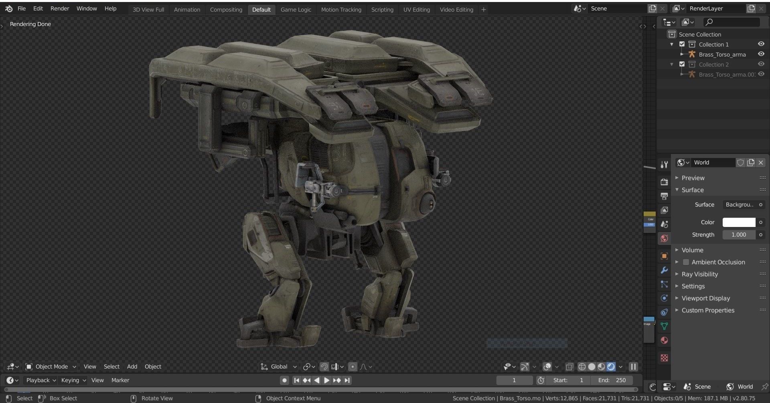The width and height of the screenshot is (770, 403).
Task: Toggle Brass_Torso_arma.001 visibility eye
Action: 761,74
